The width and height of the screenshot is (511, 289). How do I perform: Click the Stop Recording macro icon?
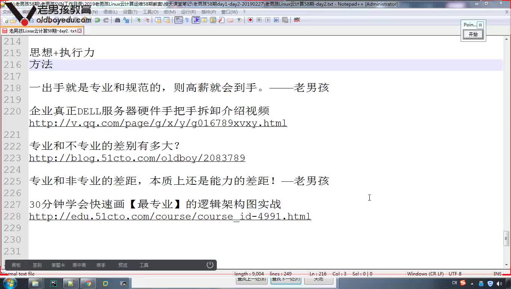tap(259, 20)
